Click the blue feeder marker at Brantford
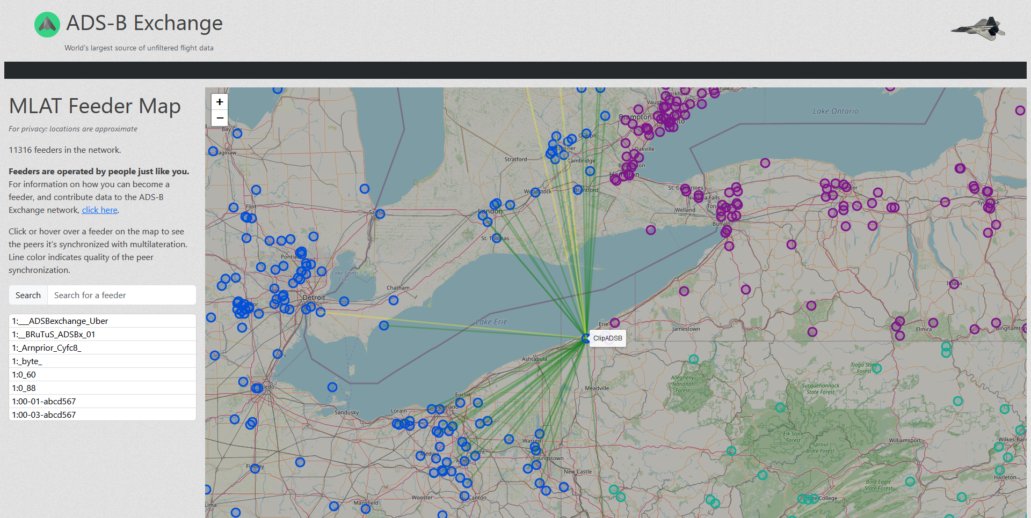1031x518 pixels. 578,189
